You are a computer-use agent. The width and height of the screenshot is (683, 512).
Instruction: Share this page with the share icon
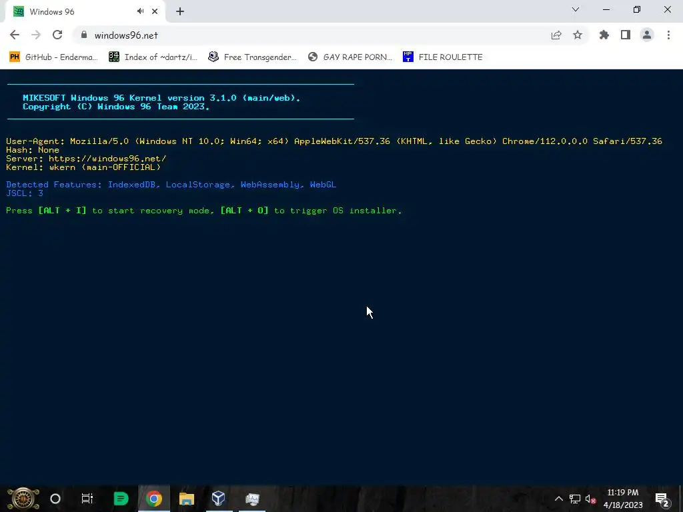coord(556,35)
